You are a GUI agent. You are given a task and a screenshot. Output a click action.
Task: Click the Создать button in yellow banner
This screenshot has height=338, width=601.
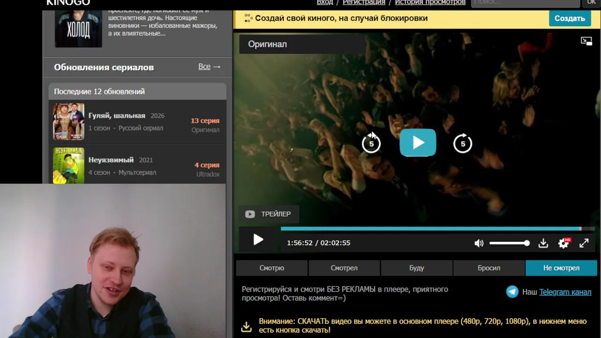pos(570,18)
